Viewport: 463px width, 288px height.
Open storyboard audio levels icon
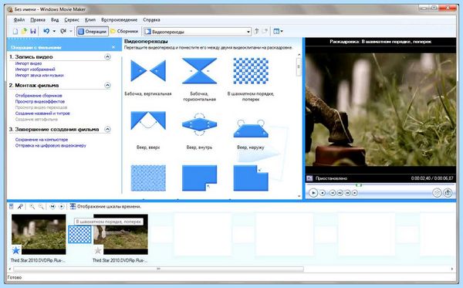pos(12,206)
